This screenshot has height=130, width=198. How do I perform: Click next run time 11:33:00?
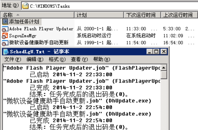pyautogui.click(x=136, y=29)
